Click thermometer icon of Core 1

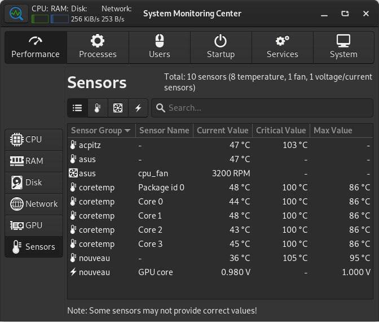tap(73, 215)
